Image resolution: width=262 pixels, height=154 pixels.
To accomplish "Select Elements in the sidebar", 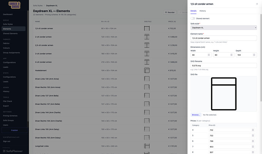I will (13, 29).
